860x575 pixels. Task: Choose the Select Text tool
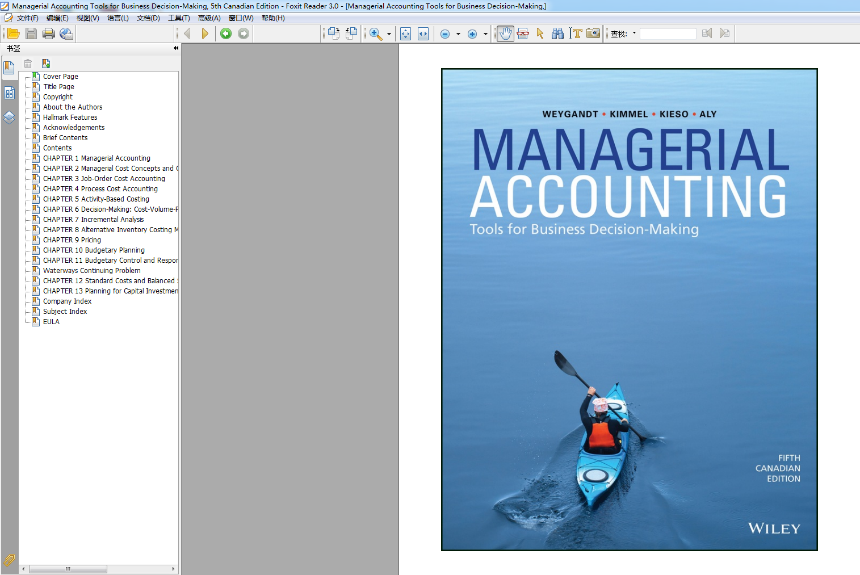[x=576, y=33]
